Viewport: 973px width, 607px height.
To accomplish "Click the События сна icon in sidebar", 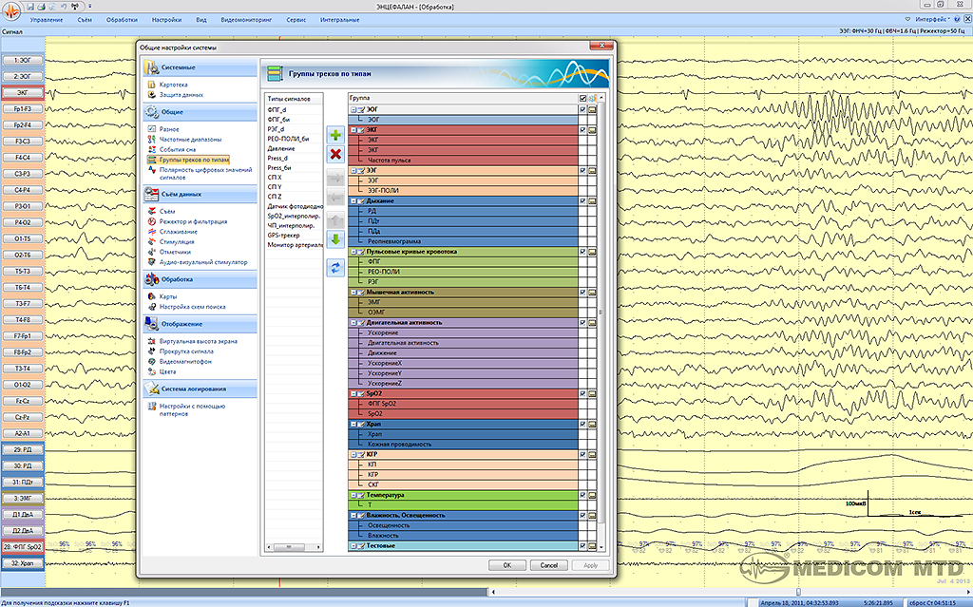I will click(151, 149).
